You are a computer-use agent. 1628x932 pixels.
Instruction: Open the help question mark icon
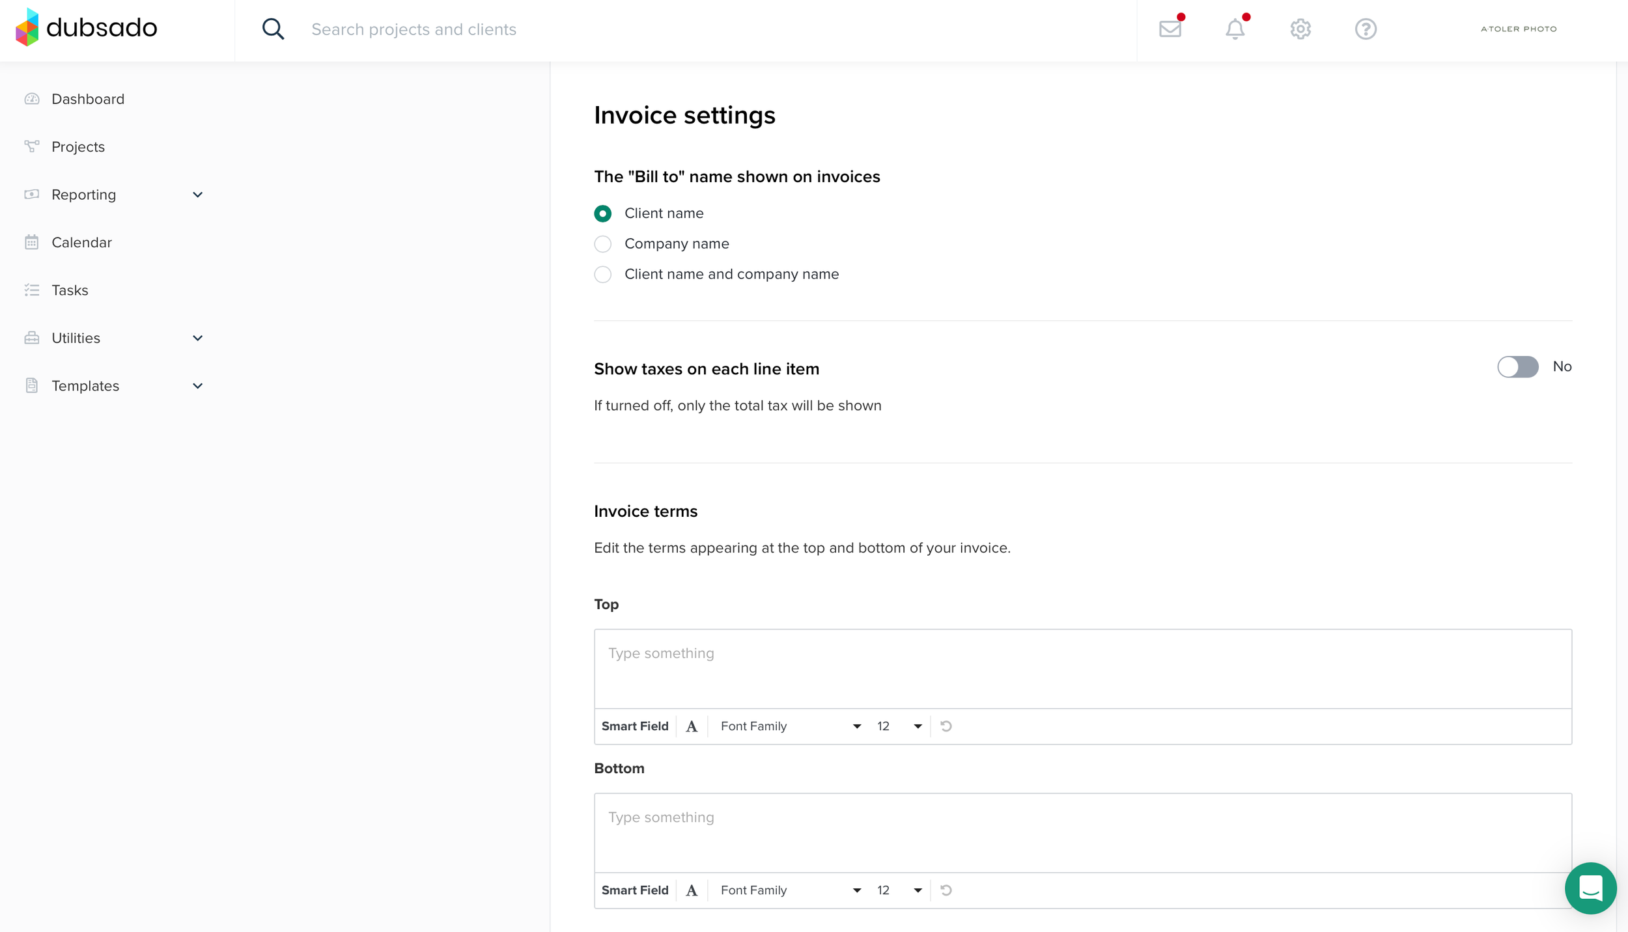1366,29
